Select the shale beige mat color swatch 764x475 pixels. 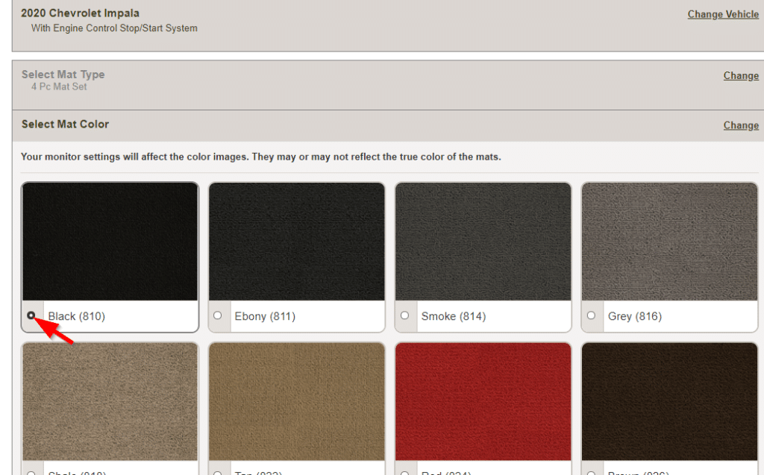coord(110,401)
